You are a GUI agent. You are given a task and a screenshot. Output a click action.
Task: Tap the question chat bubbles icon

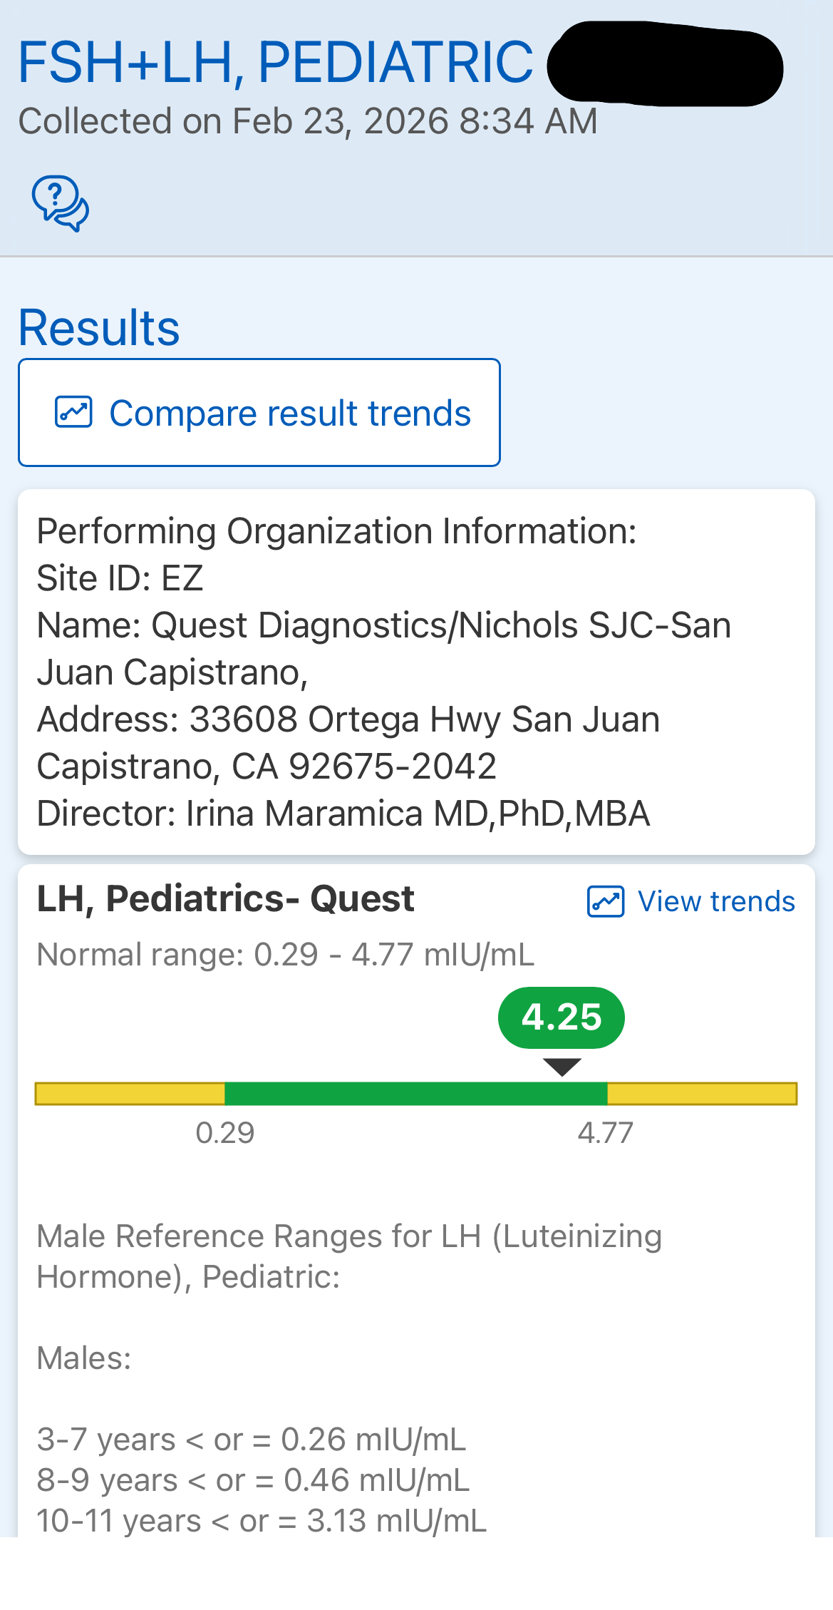coord(60,203)
